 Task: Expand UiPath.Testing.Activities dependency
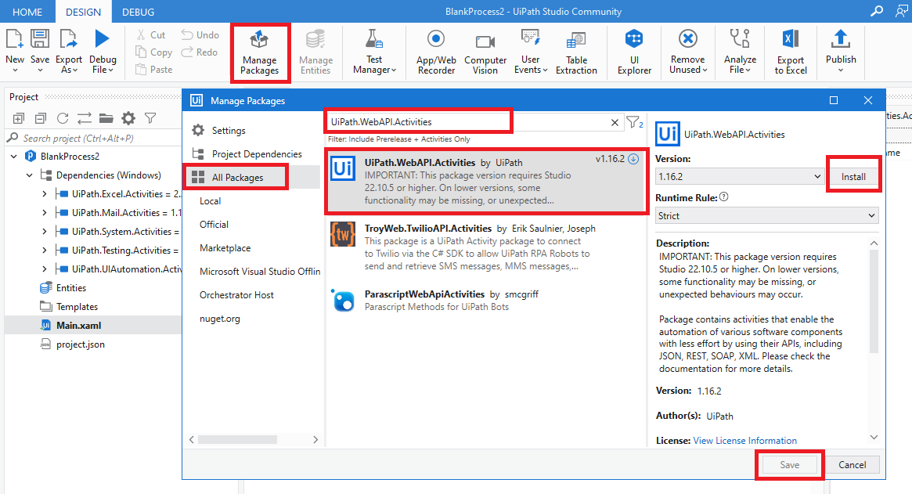(44, 251)
